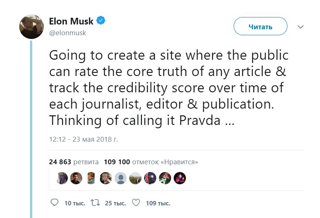This screenshot has height=218, width=320.
Task: Open the landscape photo liker avatar
Action: [135, 178]
